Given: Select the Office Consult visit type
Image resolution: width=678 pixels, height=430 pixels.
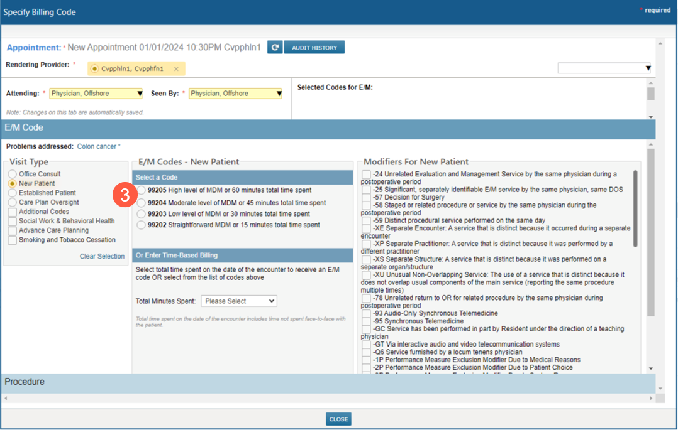Looking at the screenshot, I should pos(12,174).
